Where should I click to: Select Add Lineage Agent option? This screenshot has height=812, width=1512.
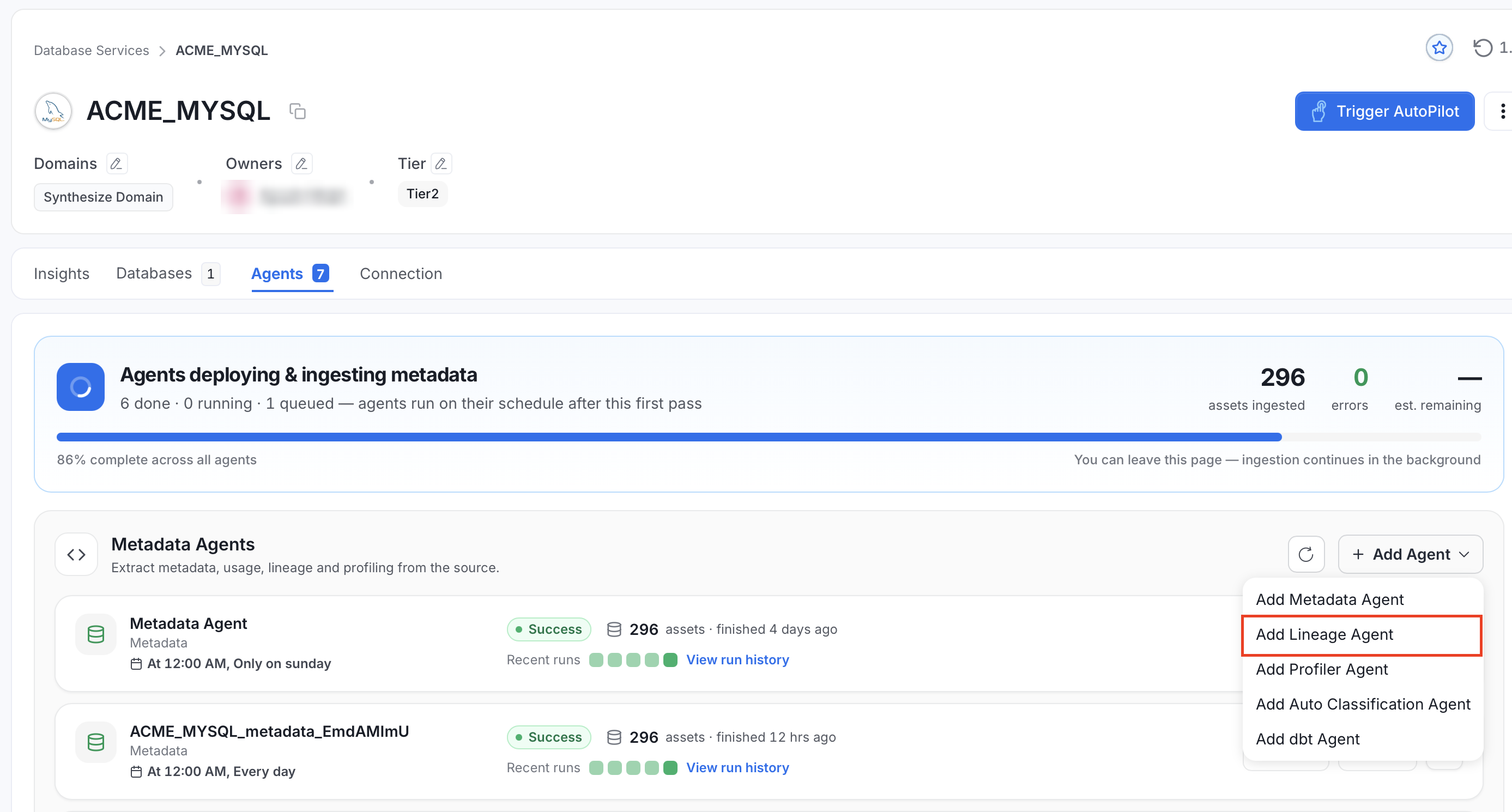[1362, 635]
